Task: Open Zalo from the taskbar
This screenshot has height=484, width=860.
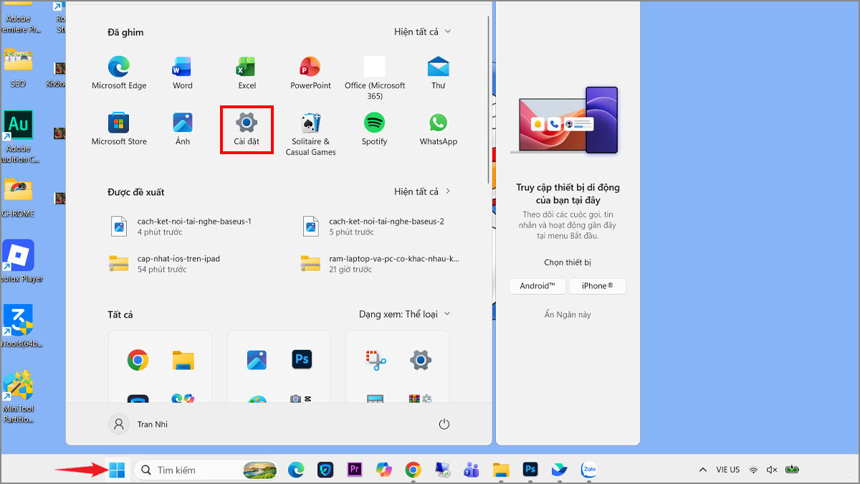Action: 589,470
